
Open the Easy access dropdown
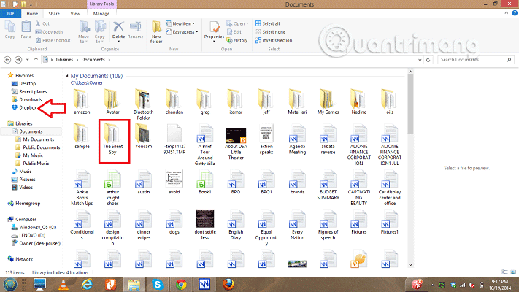(x=182, y=32)
